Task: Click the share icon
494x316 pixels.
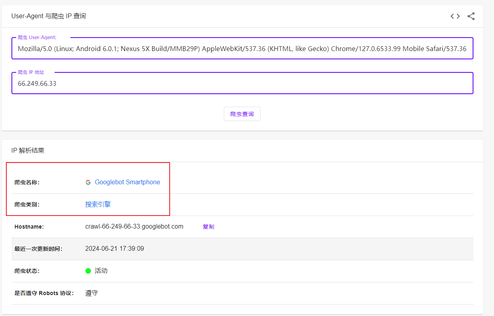Action: point(471,16)
